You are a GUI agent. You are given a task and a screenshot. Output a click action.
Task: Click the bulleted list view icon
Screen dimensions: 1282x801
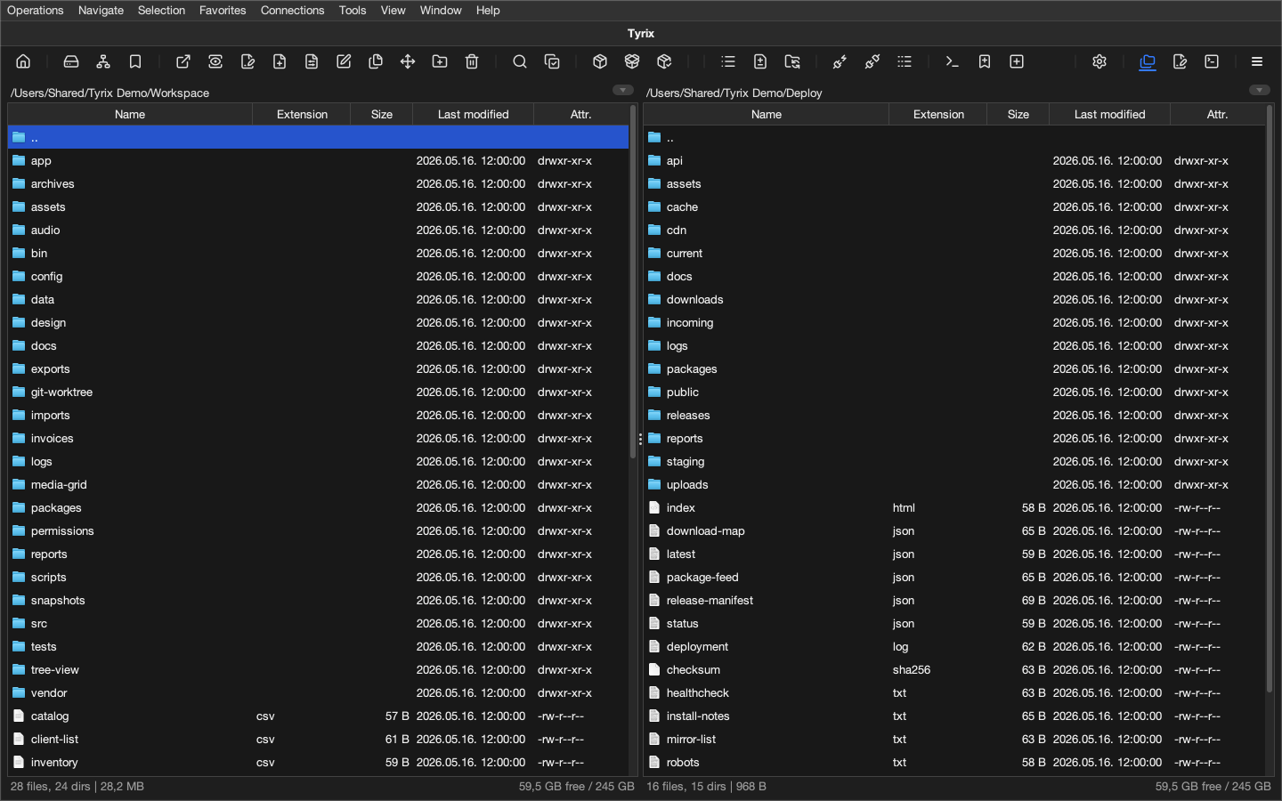coord(728,61)
